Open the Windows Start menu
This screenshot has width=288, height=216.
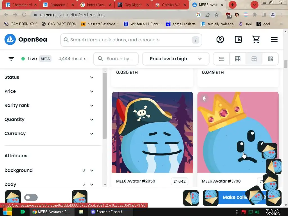click(x=8, y=211)
